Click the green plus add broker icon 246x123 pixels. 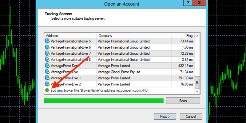tap(47, 90)
